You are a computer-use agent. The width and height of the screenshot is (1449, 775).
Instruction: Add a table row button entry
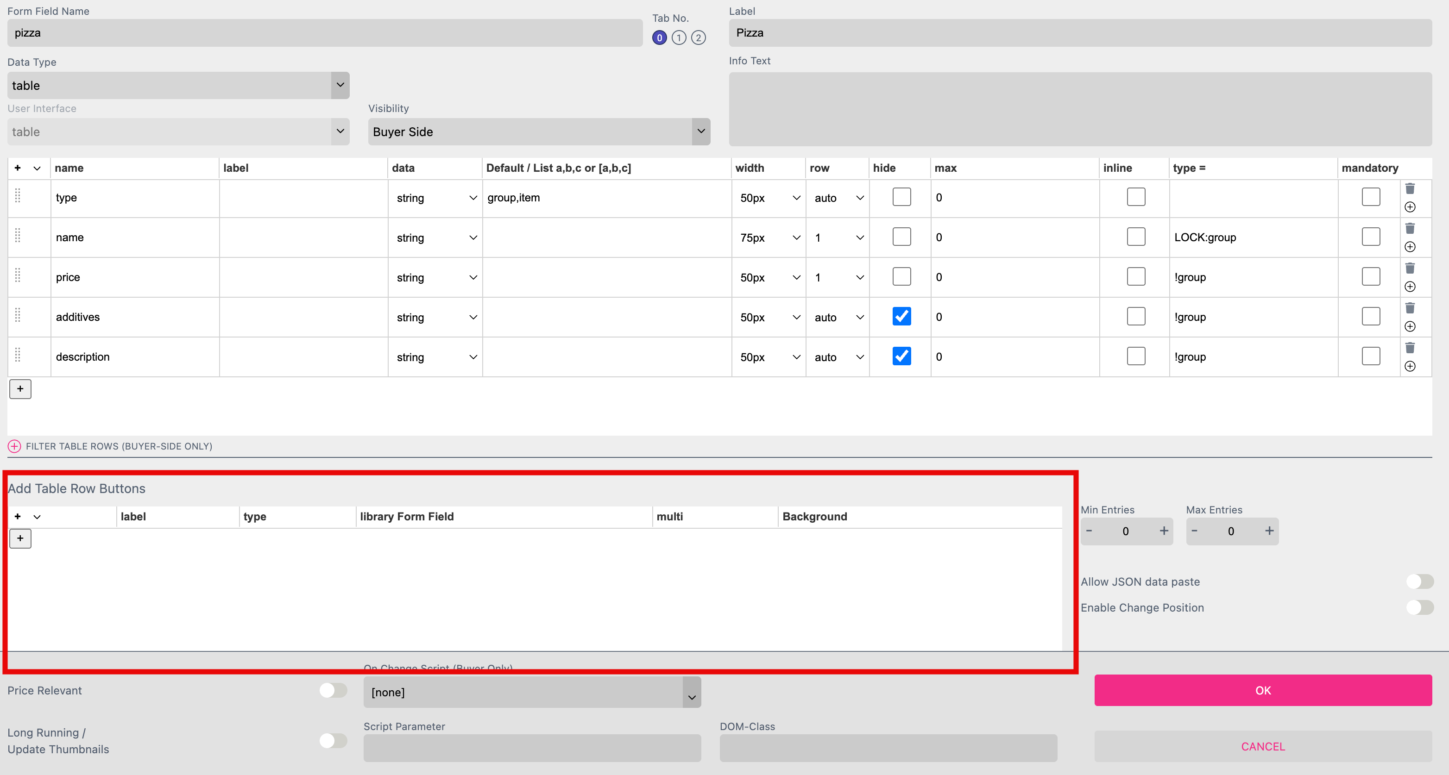(x=20, y=538)
